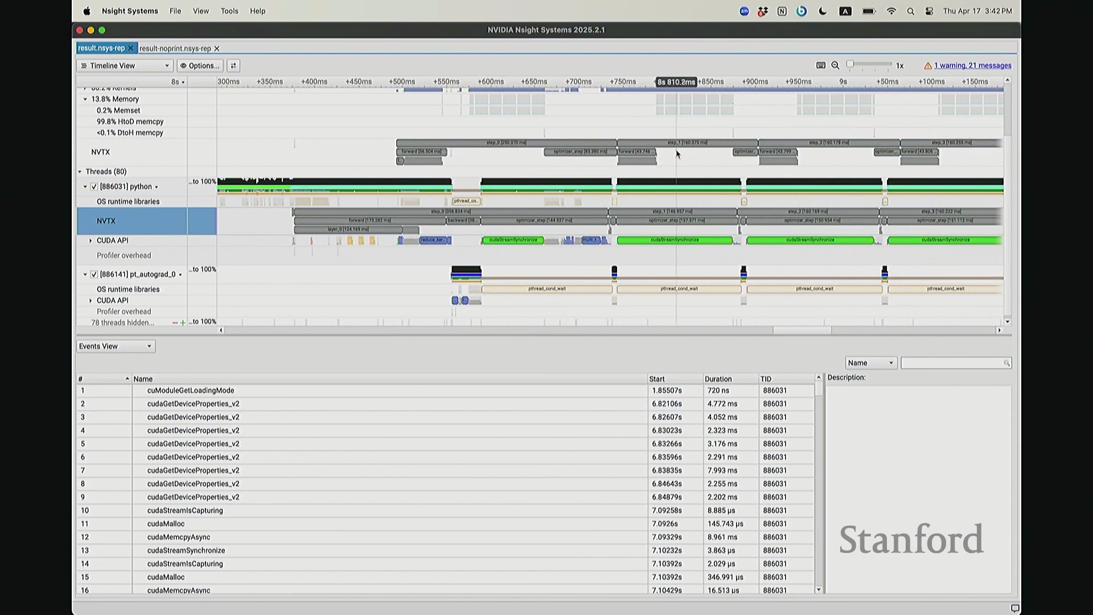Uncheck the python thread checkbox

pos(94,187)
